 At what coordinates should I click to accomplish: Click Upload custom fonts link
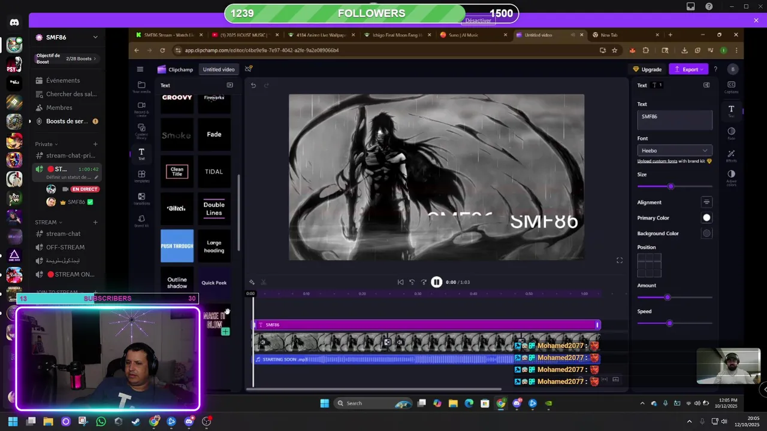point(657,161)
